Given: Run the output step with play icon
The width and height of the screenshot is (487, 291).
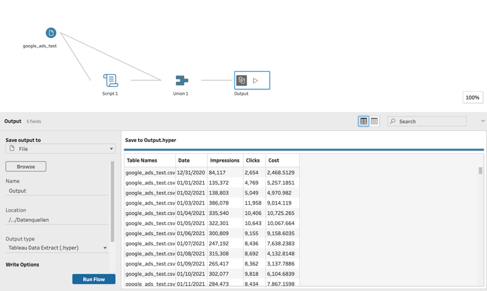Looking at the screenshot, I should [x=255, y=81].
